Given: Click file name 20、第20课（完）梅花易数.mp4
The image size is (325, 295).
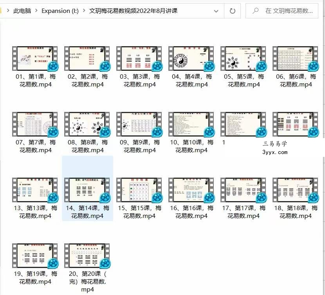Looking at the screenshot, I should (x=87, y=282).
